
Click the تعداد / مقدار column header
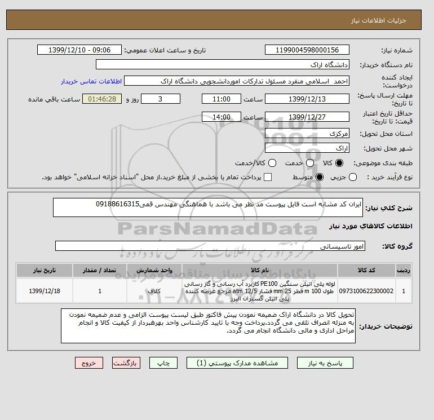point(100,270)
